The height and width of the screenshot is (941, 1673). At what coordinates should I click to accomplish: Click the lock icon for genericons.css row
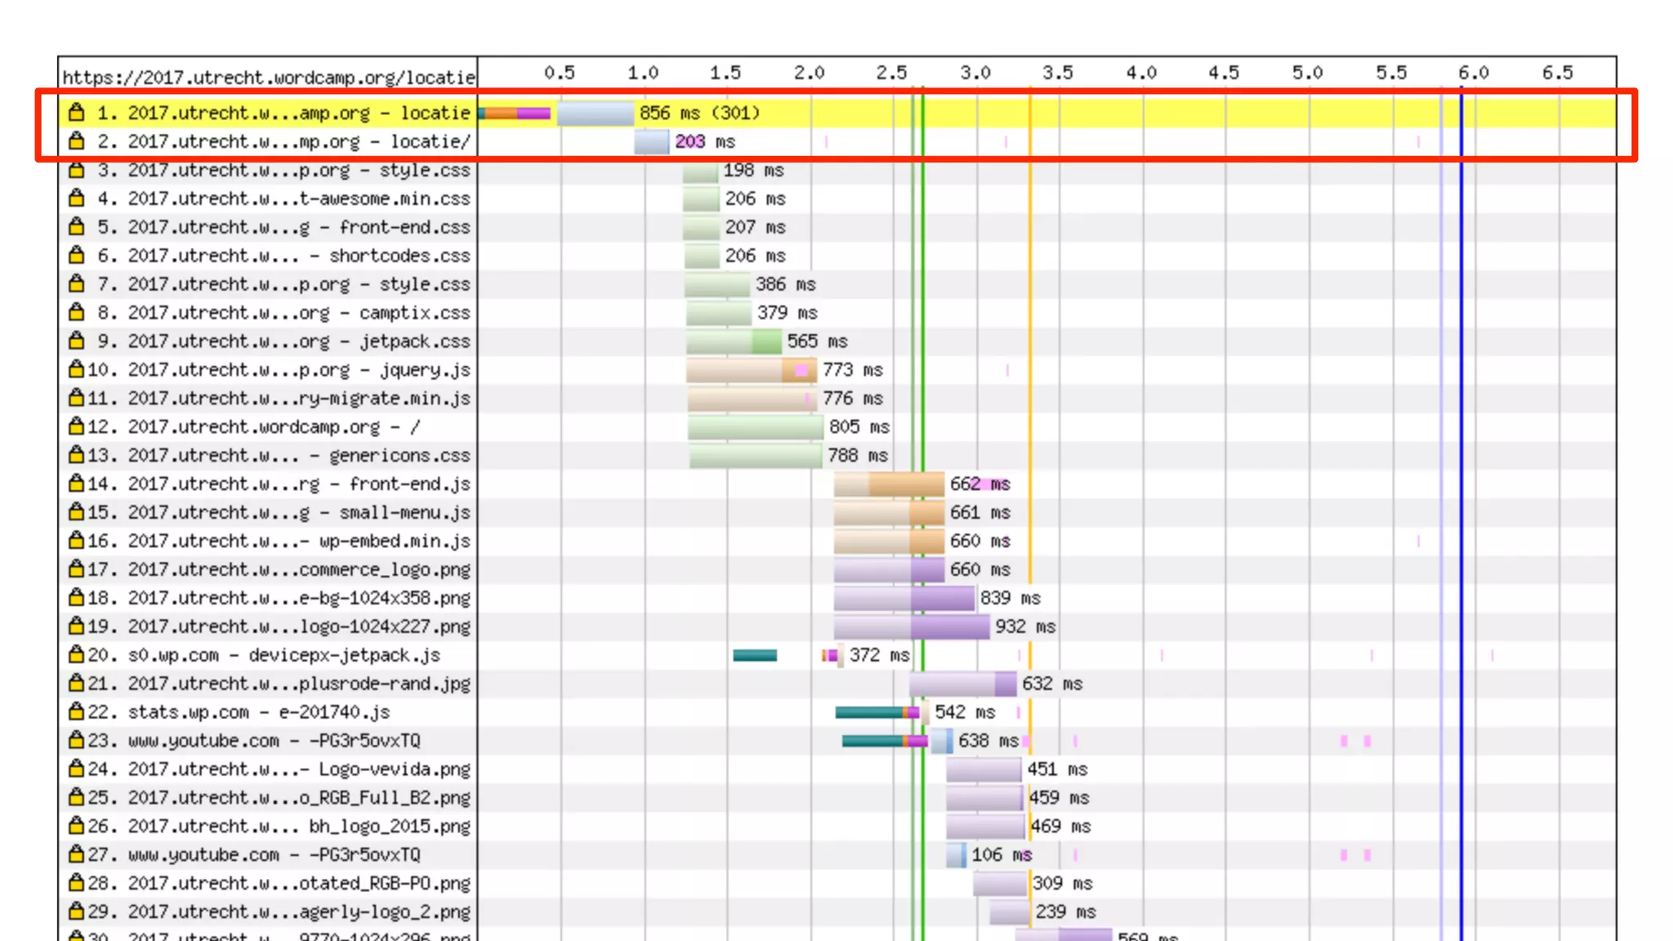coord(77,455)
